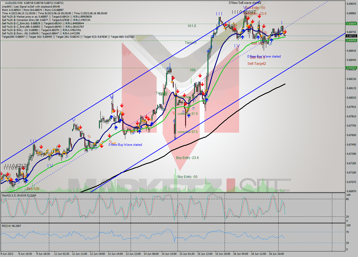Select the 'correction 87.5' label

click(188, 132)
